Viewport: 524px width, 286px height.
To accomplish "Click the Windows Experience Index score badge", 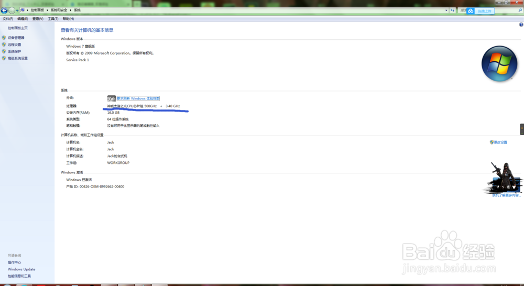I will 111,98.
